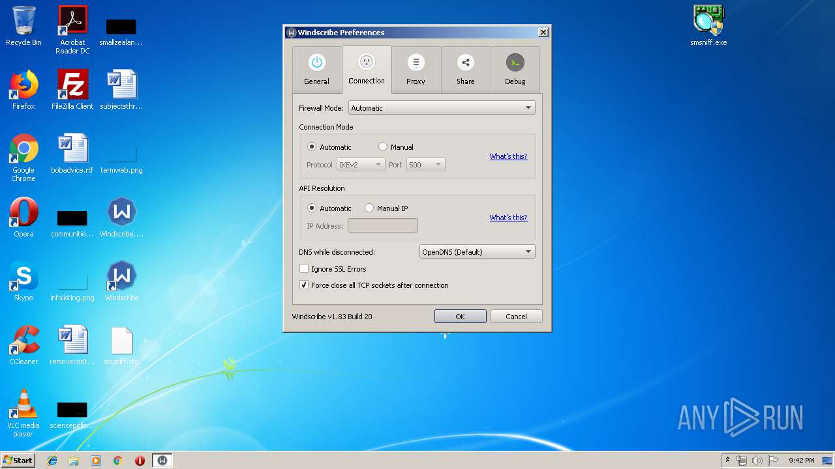Open Action Center flag tray icon
Viewport: 835px width, 469px height.
[773, 461]
